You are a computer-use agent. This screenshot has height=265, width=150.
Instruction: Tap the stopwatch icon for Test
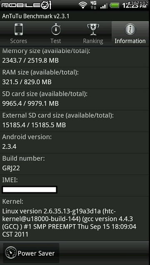point(56,29)
